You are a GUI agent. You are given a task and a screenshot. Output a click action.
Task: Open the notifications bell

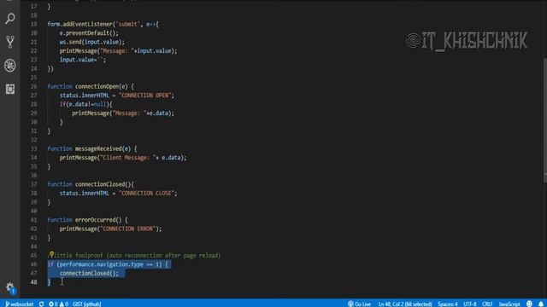(541, 304)
